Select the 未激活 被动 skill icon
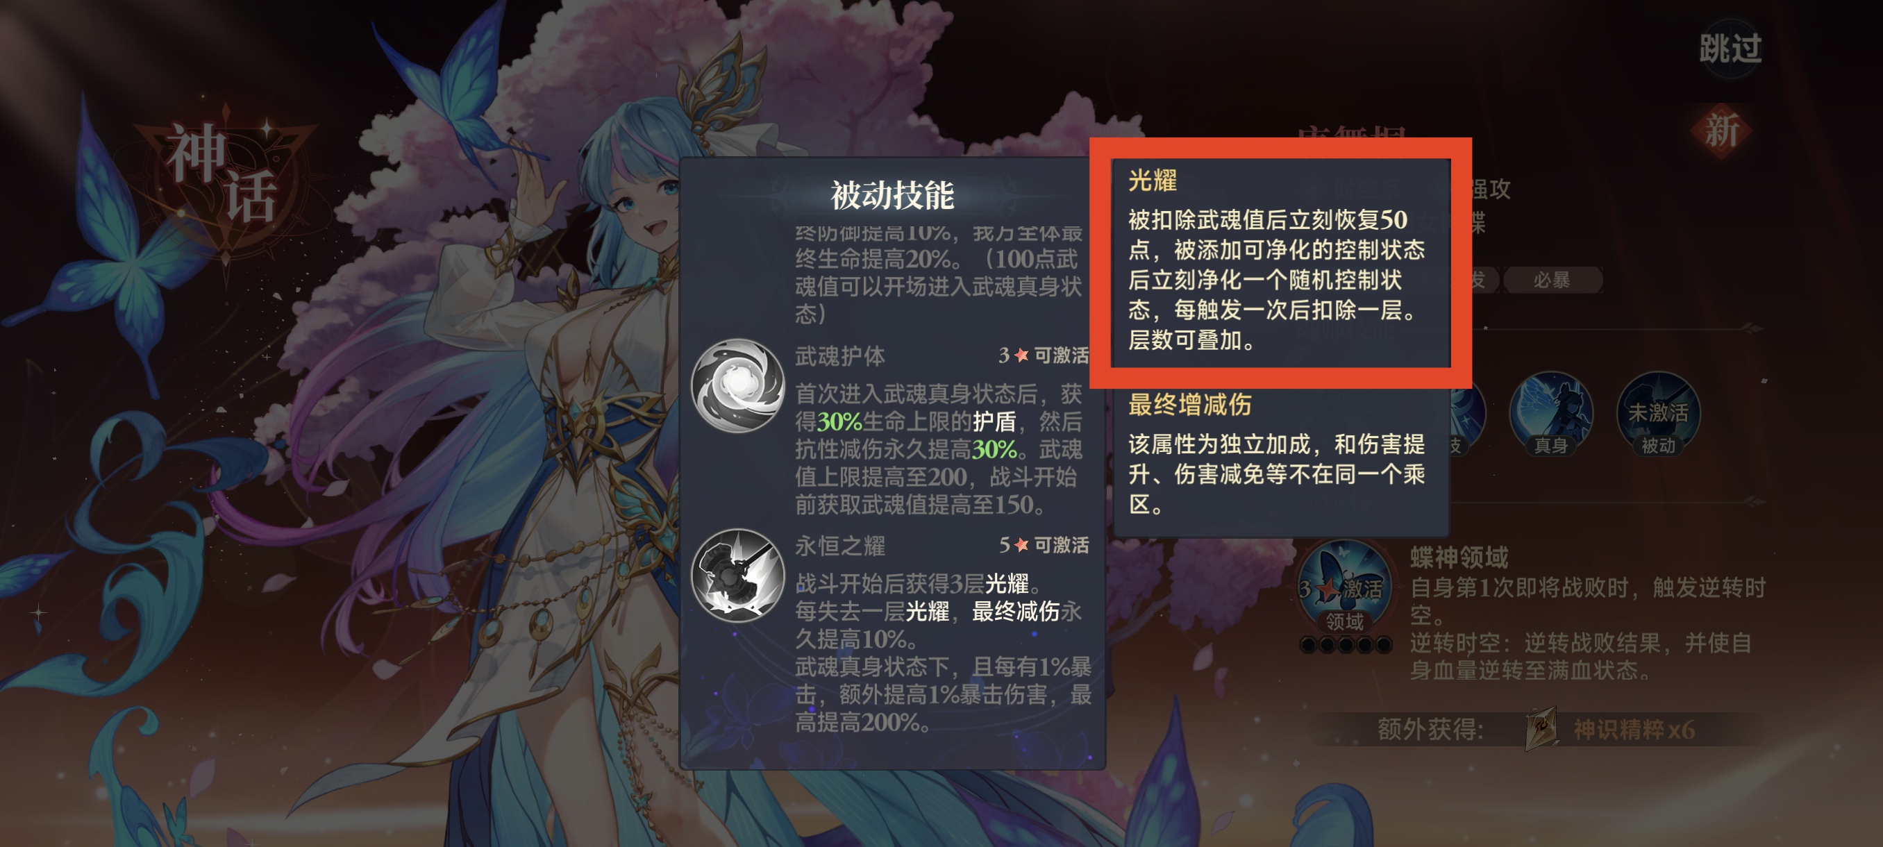 tap(1658, 413)
